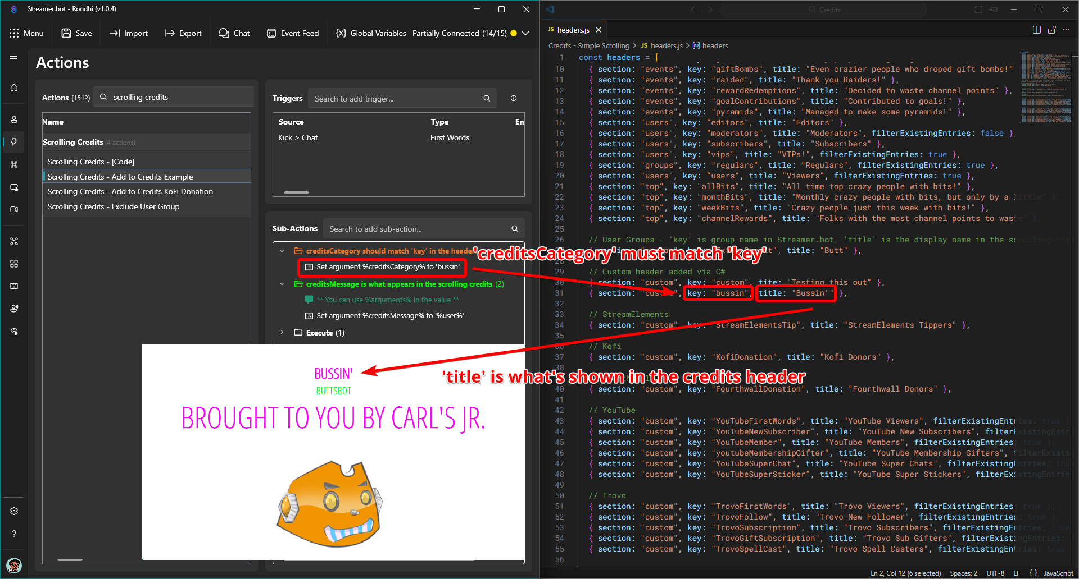Click the VS Code Credits command search bar
The width and height of the screenshot is (1079, 579).
pyautogui.click(x=824, y=10)
